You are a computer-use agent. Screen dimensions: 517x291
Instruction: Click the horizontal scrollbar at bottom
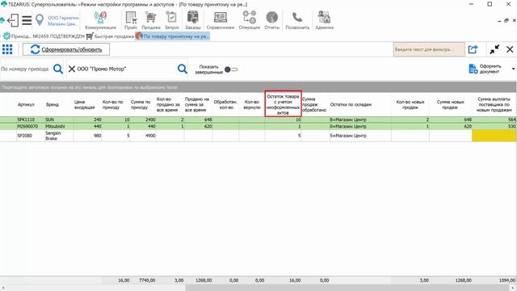pyautogui.click(x=348, y=288)
